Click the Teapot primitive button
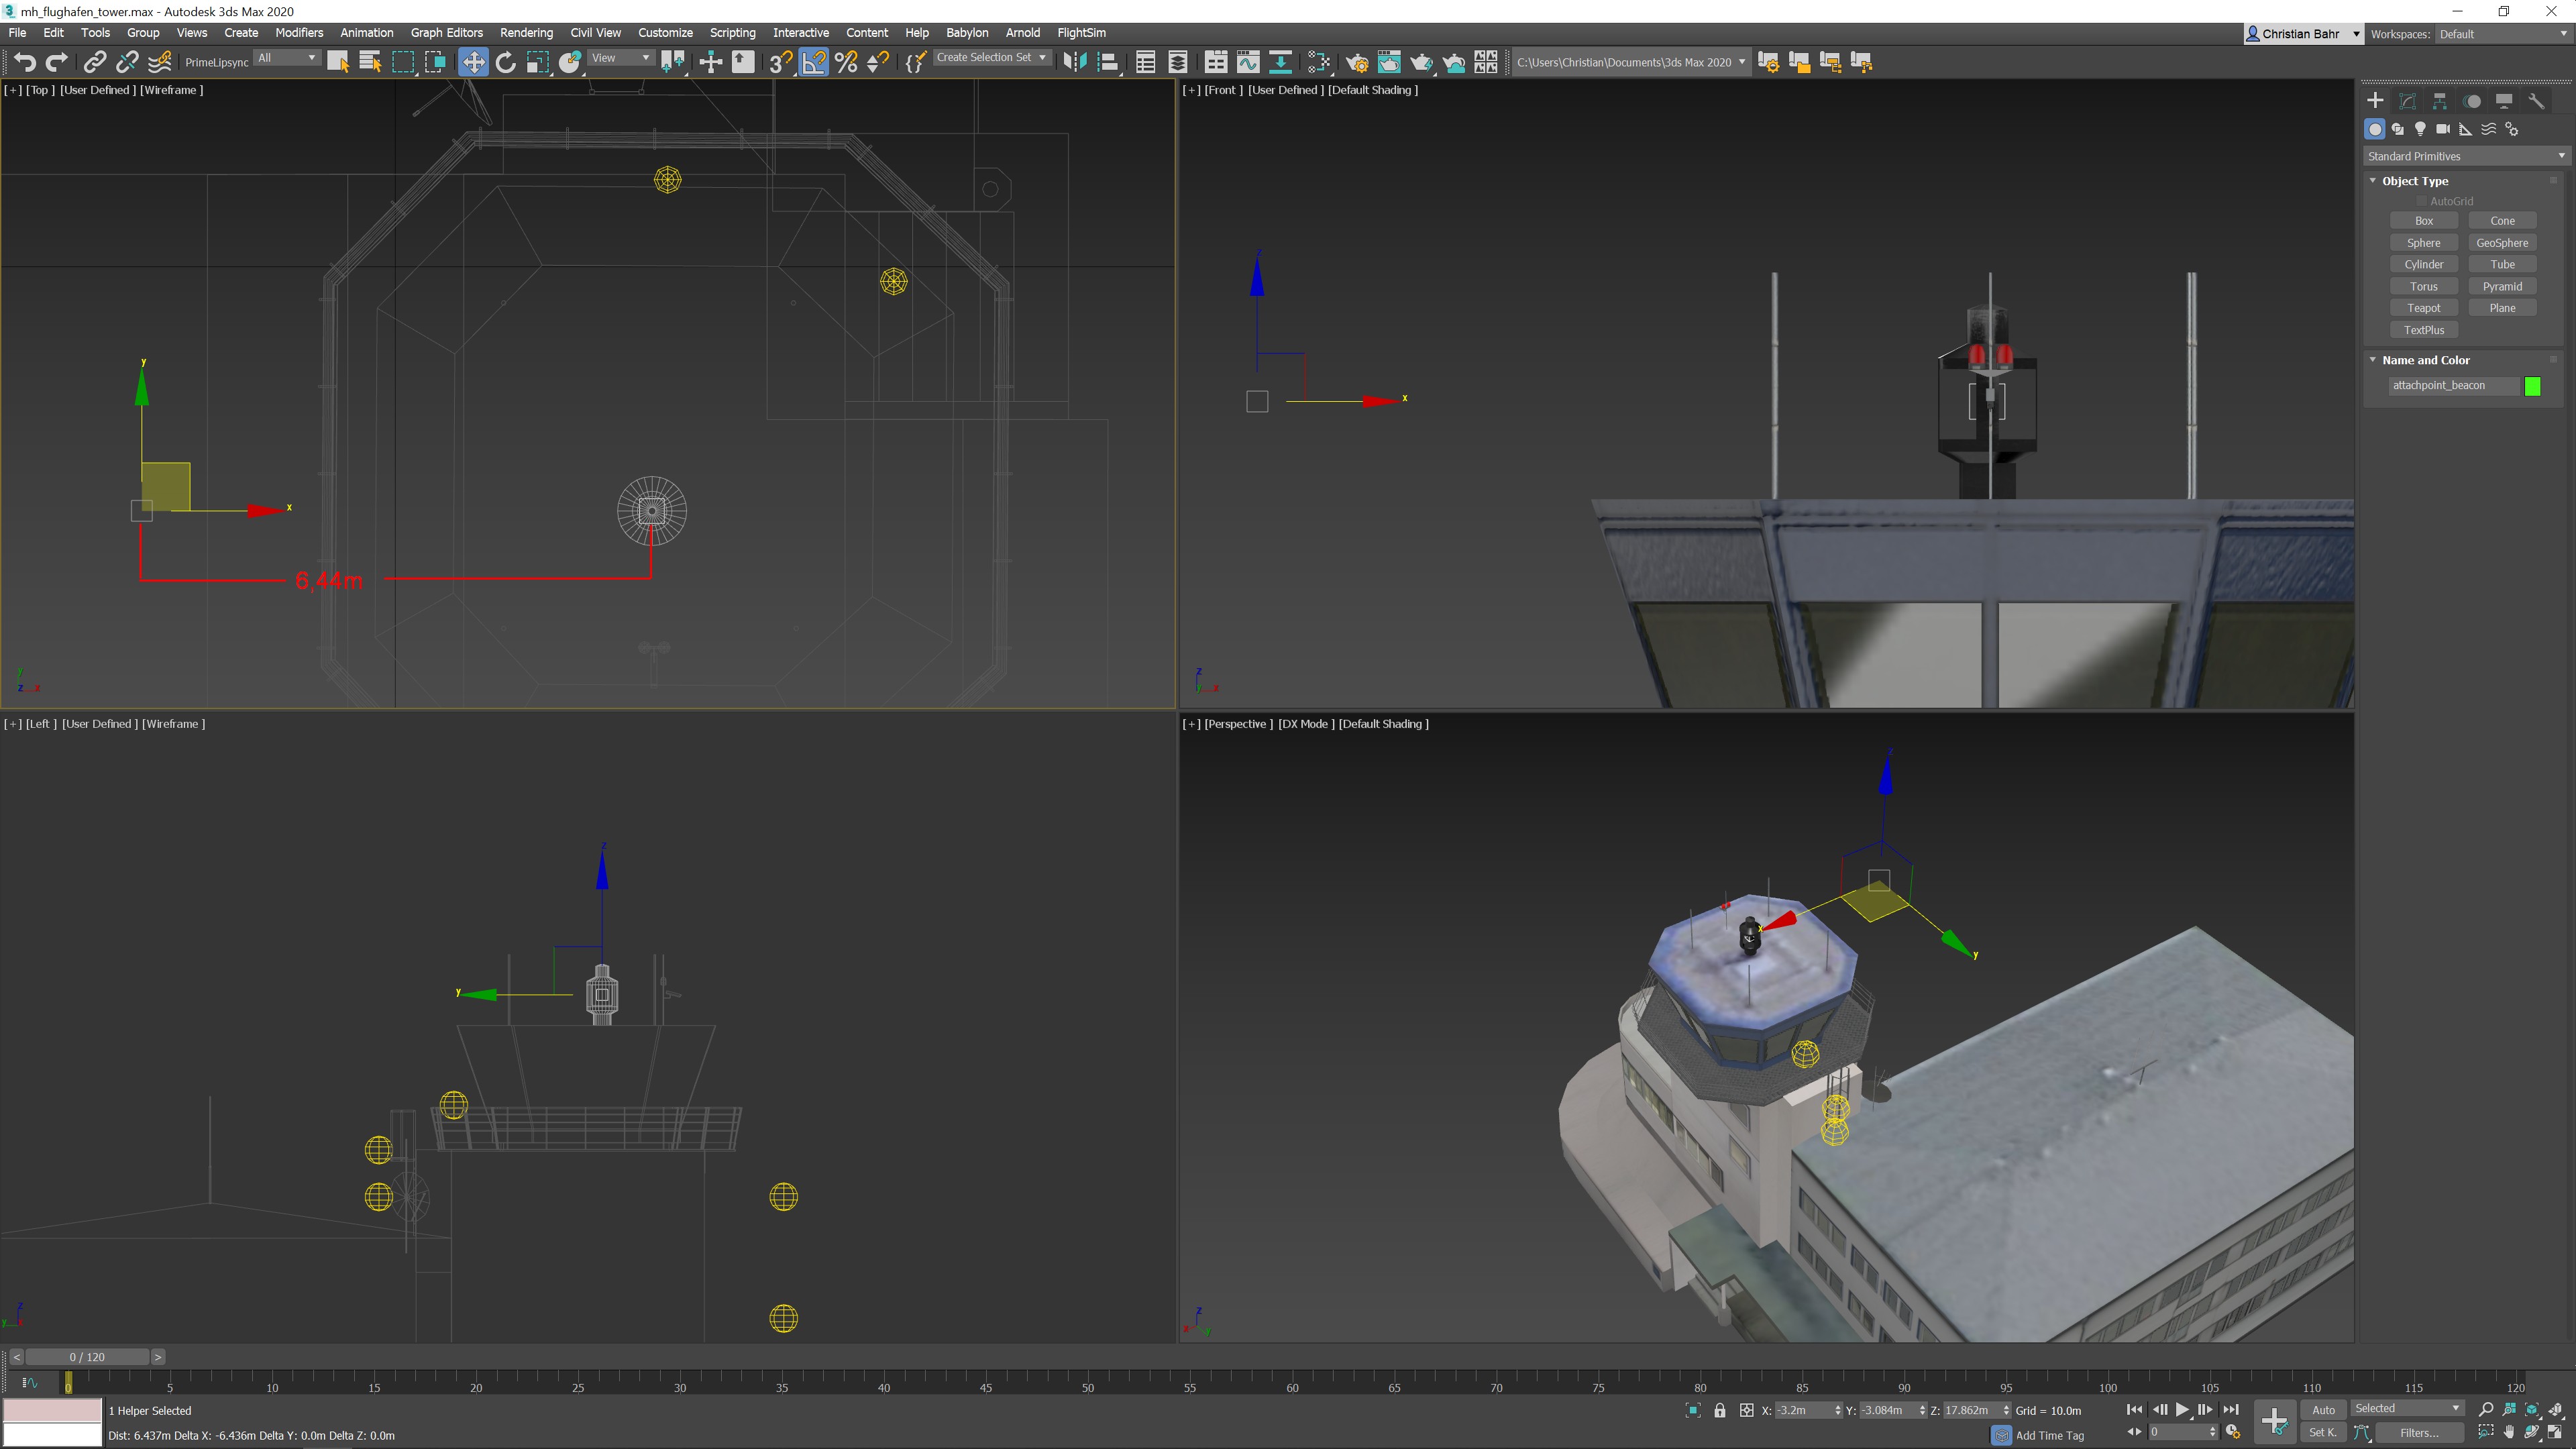2576x1449 pixels. coord(2423,308)
